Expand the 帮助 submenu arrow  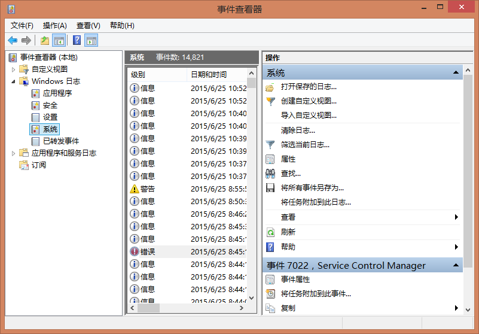point(456,247)
